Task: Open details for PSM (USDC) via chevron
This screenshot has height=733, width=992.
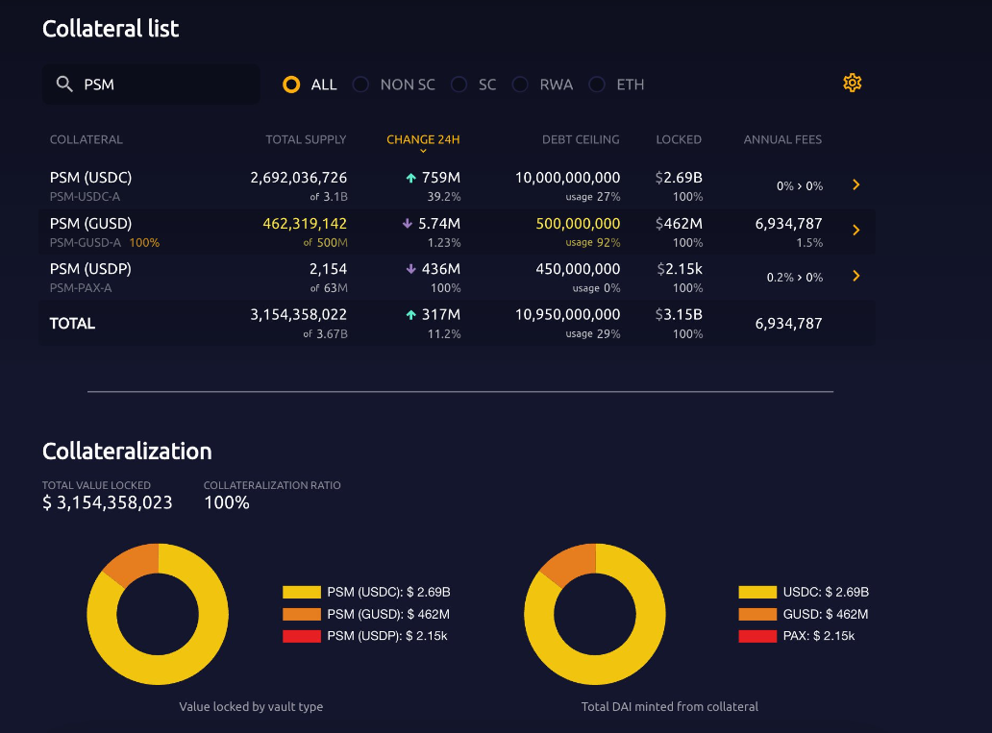Action: pos(856,184)
